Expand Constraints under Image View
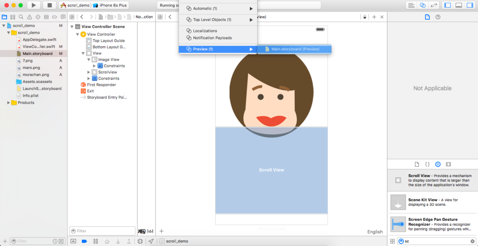The image size is (478, 246). click(x=94, y=66)
